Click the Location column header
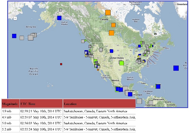189x134 pixels. click(99, 104)
